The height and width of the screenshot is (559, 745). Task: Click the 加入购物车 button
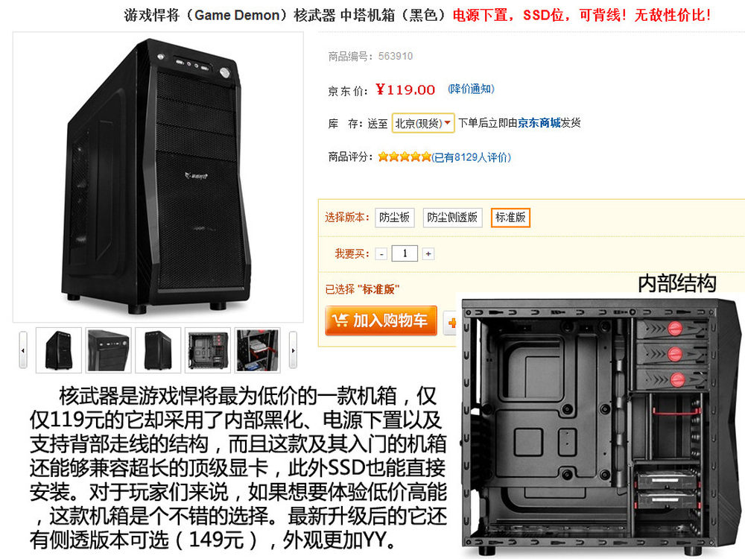coord(381,320)
